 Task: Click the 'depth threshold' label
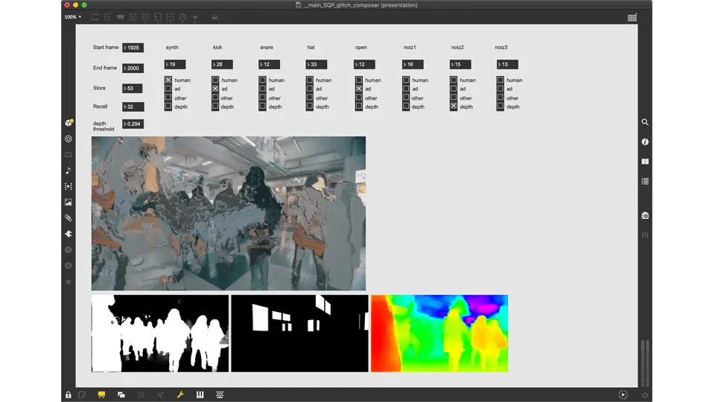104,127
